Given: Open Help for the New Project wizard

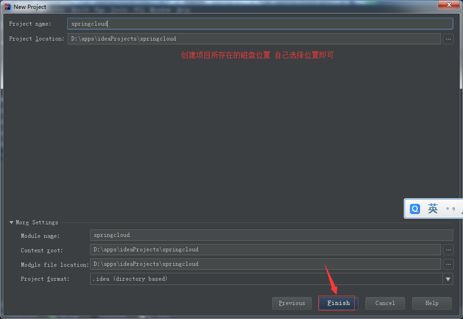Looking at the screenshot, I should (x=432, y=303).
